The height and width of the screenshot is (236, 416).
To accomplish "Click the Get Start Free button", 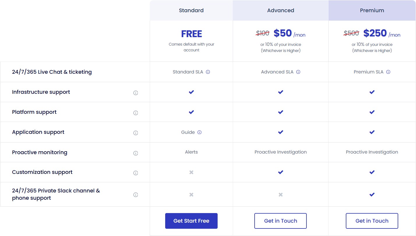I will pos(191,221).
